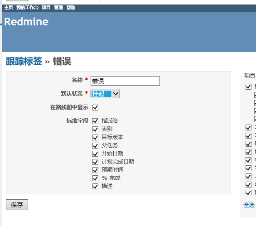This screenshot has width=256, height=226.
Task: Toggle the 描述 checkbox
Action: [95, 186]
